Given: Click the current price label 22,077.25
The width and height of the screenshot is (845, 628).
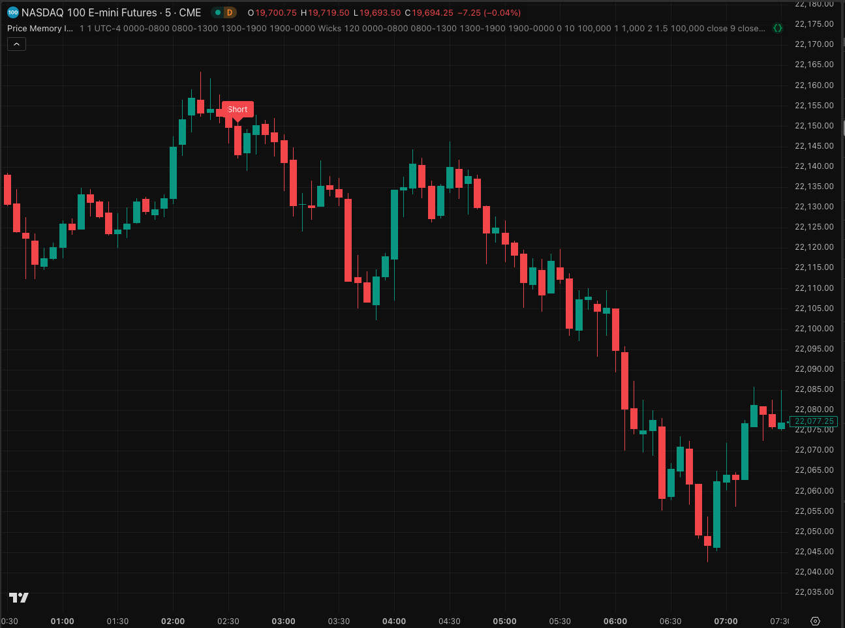Looking at the screenshot, I should [813, 421].
